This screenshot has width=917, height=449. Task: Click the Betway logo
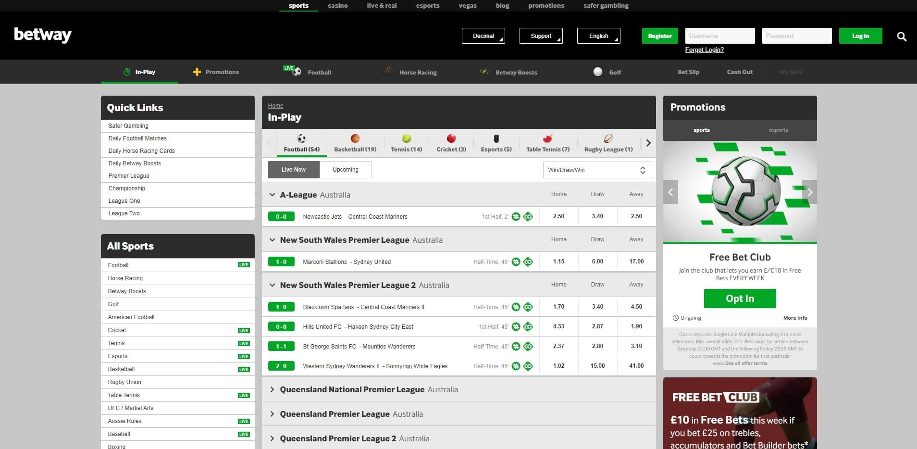click(x=43, y=35)
